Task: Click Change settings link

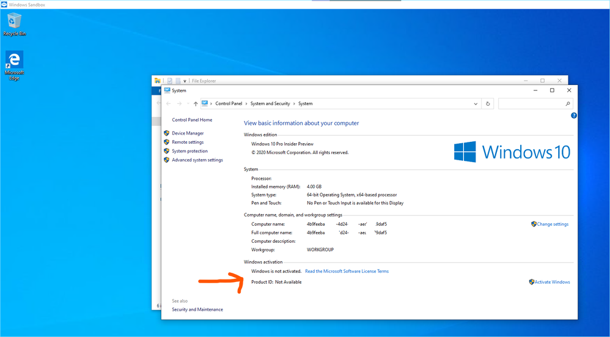Action: [x=553, y=224]
